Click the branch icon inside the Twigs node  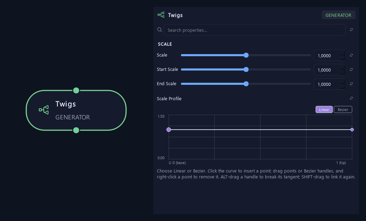pos(44,110)
